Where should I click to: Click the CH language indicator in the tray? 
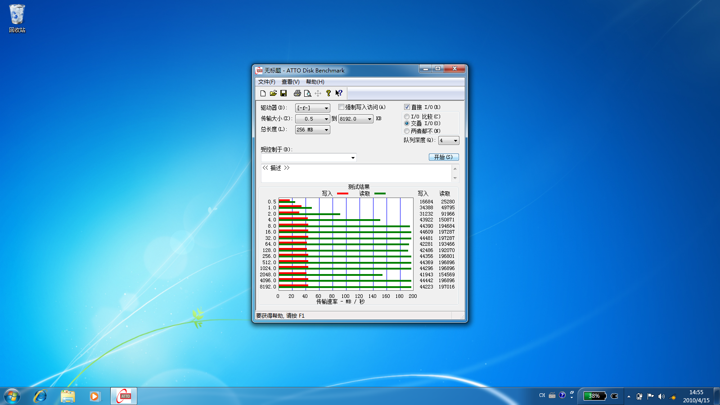[542, 396]
